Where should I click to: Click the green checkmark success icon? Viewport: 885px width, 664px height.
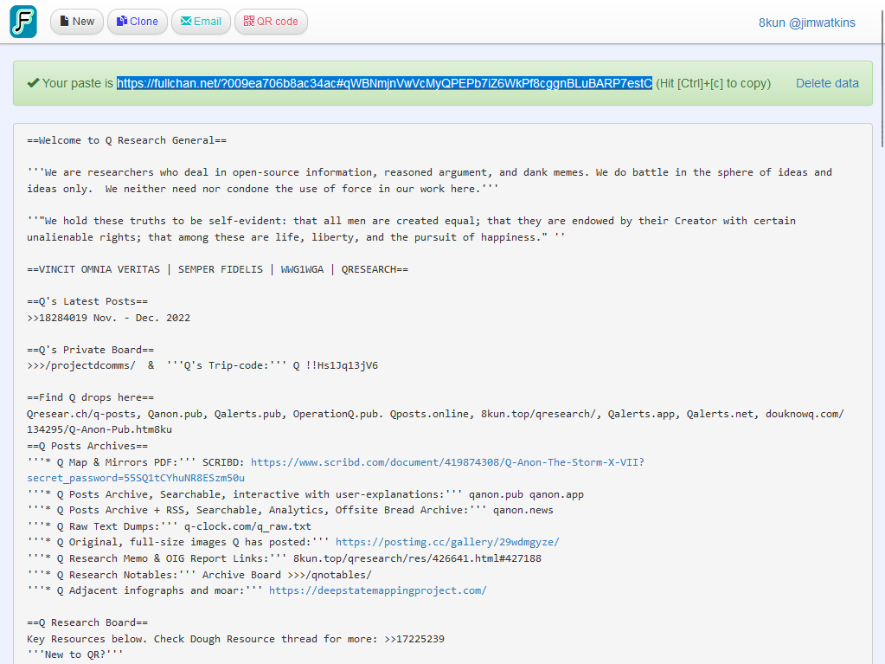click(x=33, y=83)
